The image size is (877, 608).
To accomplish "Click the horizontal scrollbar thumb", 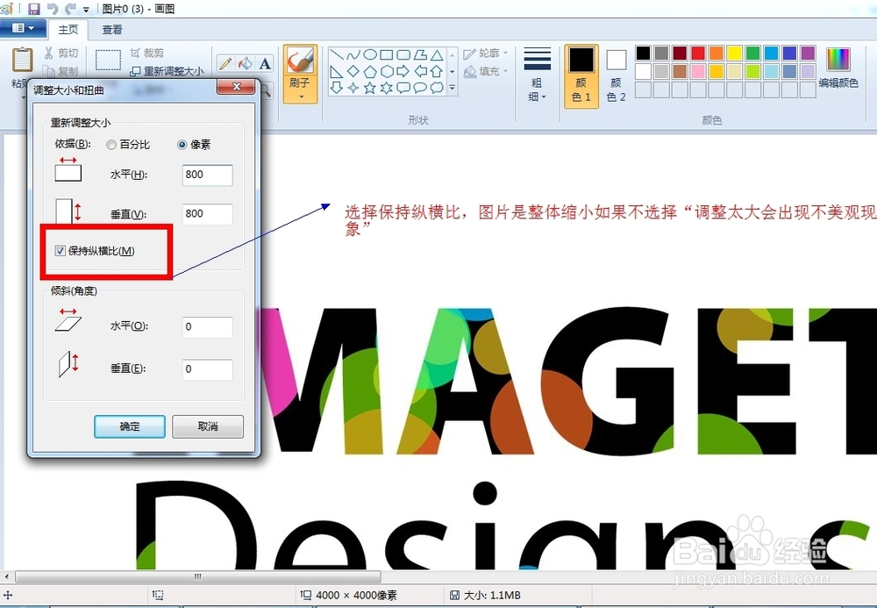I will click(x=198, y=576).
